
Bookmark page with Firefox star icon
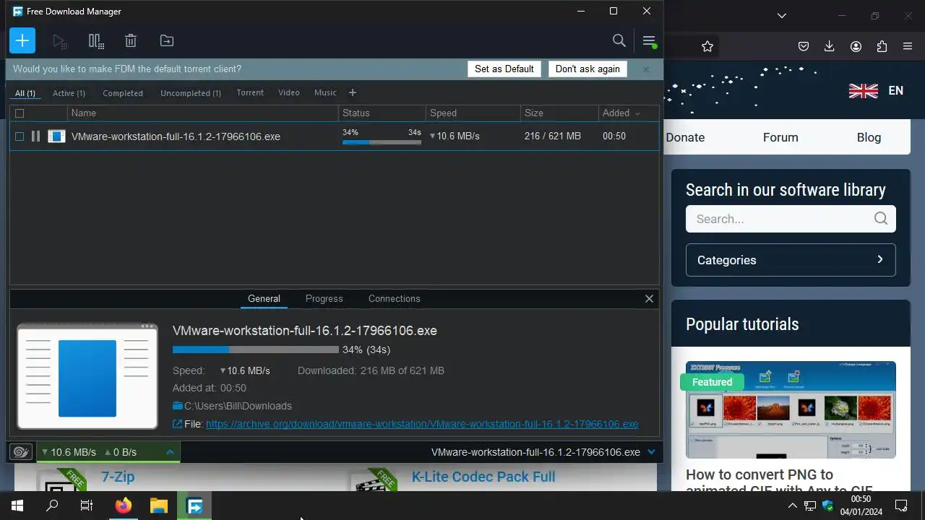tap(707, 46)
